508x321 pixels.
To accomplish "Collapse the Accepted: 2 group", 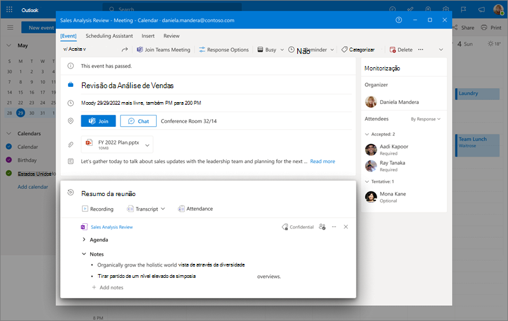I will 367,134.
